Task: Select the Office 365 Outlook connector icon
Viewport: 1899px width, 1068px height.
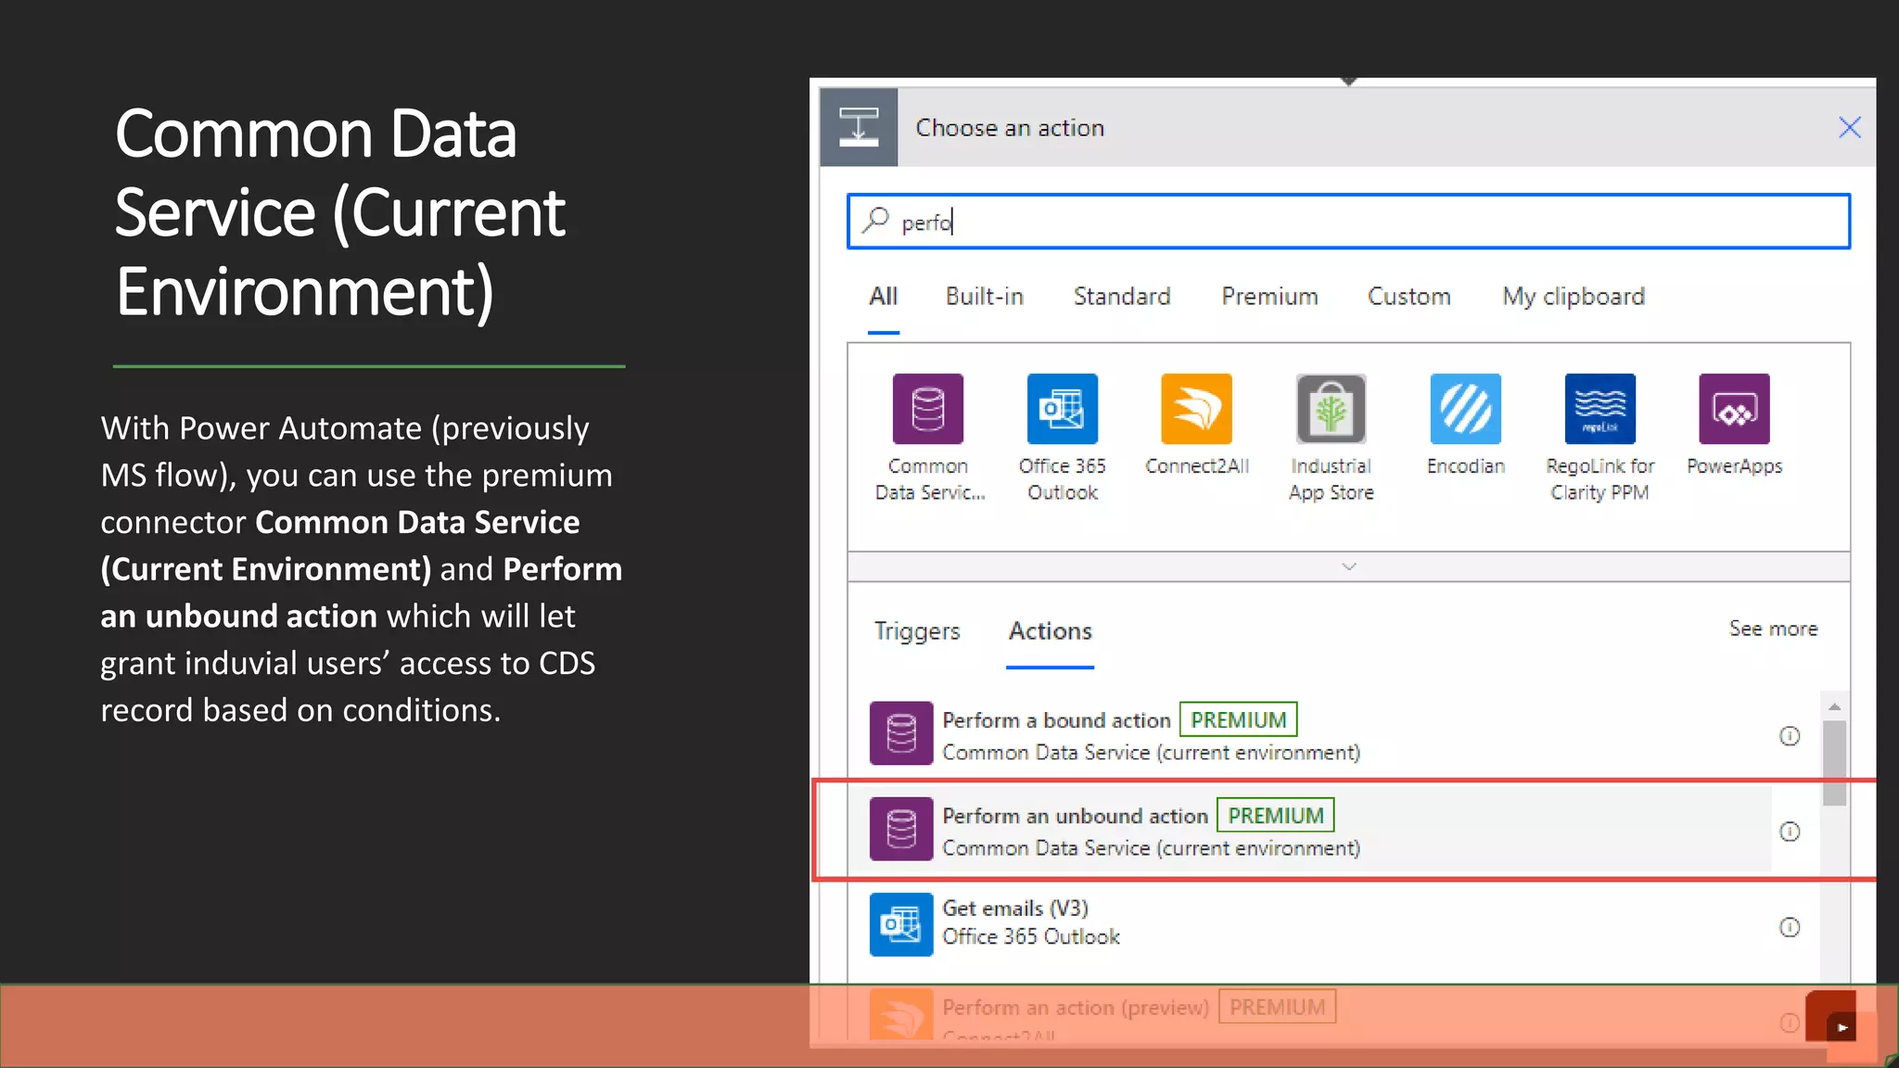Action: tap(1062, 409)
